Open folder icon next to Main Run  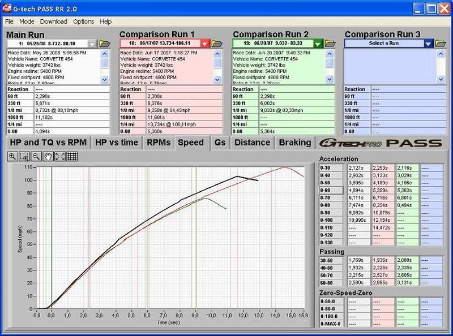[x=105, y=44]
